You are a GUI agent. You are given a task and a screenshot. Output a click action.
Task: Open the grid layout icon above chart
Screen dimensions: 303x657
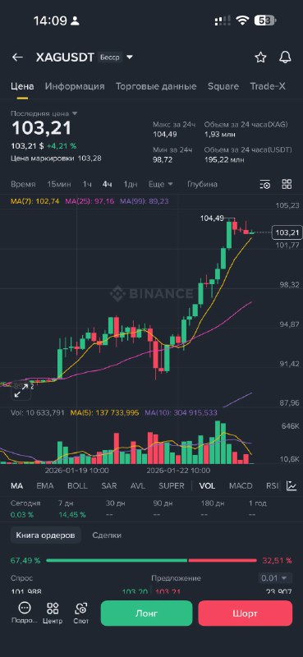pyautogui.click(x=287, y=184)
